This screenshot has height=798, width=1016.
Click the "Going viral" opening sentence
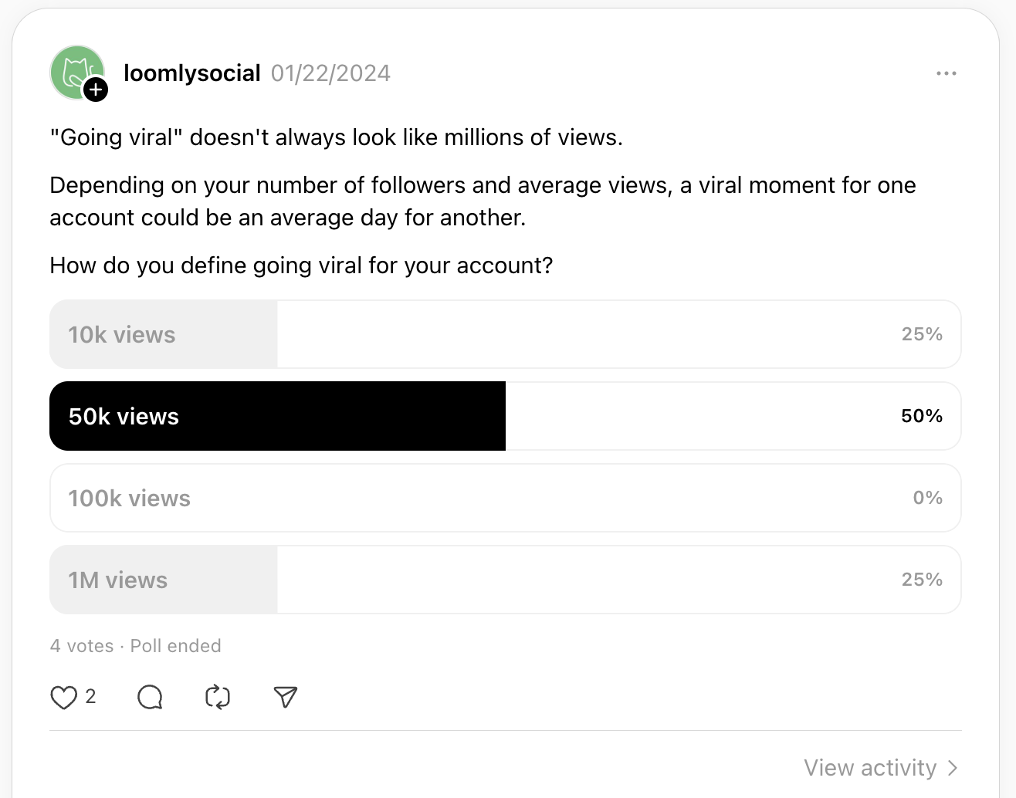point(336,137)
